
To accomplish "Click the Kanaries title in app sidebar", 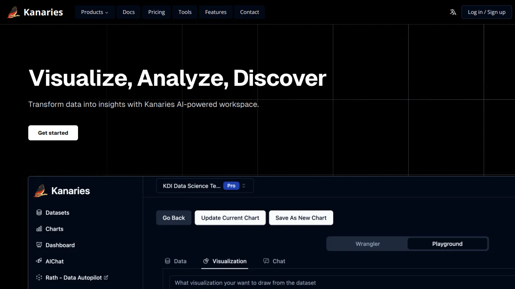I will click(x=71, y=191).
